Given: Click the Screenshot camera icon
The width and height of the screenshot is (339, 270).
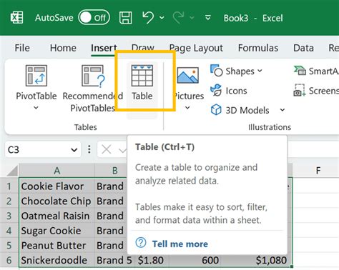Looking at the screenshot, I should (300, 90).
